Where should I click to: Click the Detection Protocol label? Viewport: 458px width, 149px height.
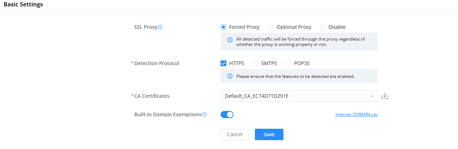tap(157, 63)
